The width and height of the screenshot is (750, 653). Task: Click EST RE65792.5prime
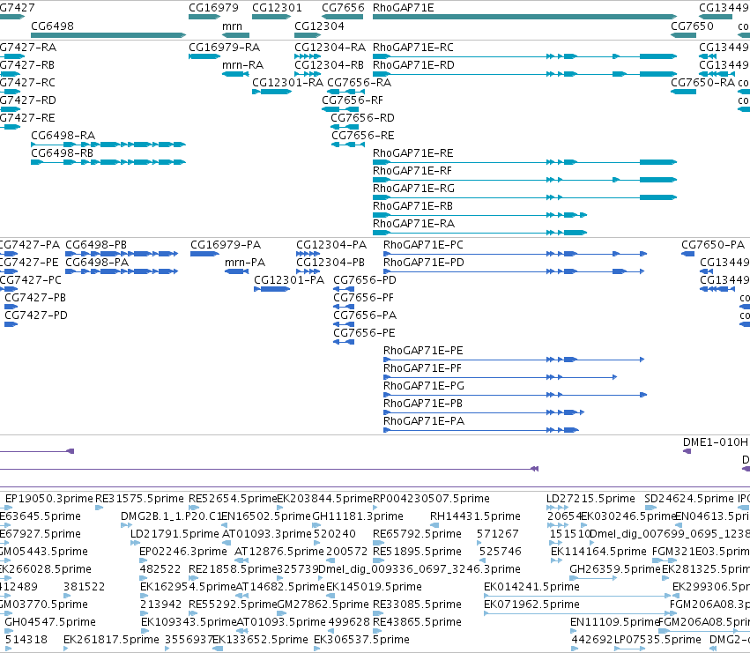418,534
